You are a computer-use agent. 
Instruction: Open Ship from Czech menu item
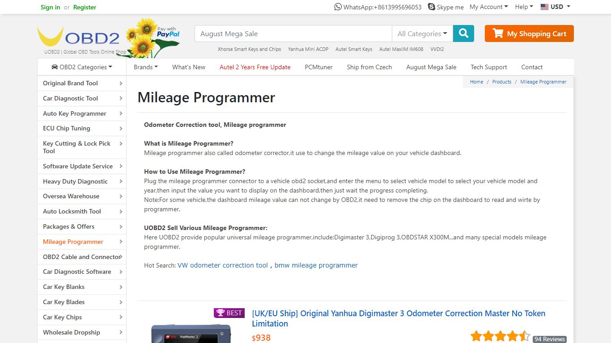tap(369, 67)
